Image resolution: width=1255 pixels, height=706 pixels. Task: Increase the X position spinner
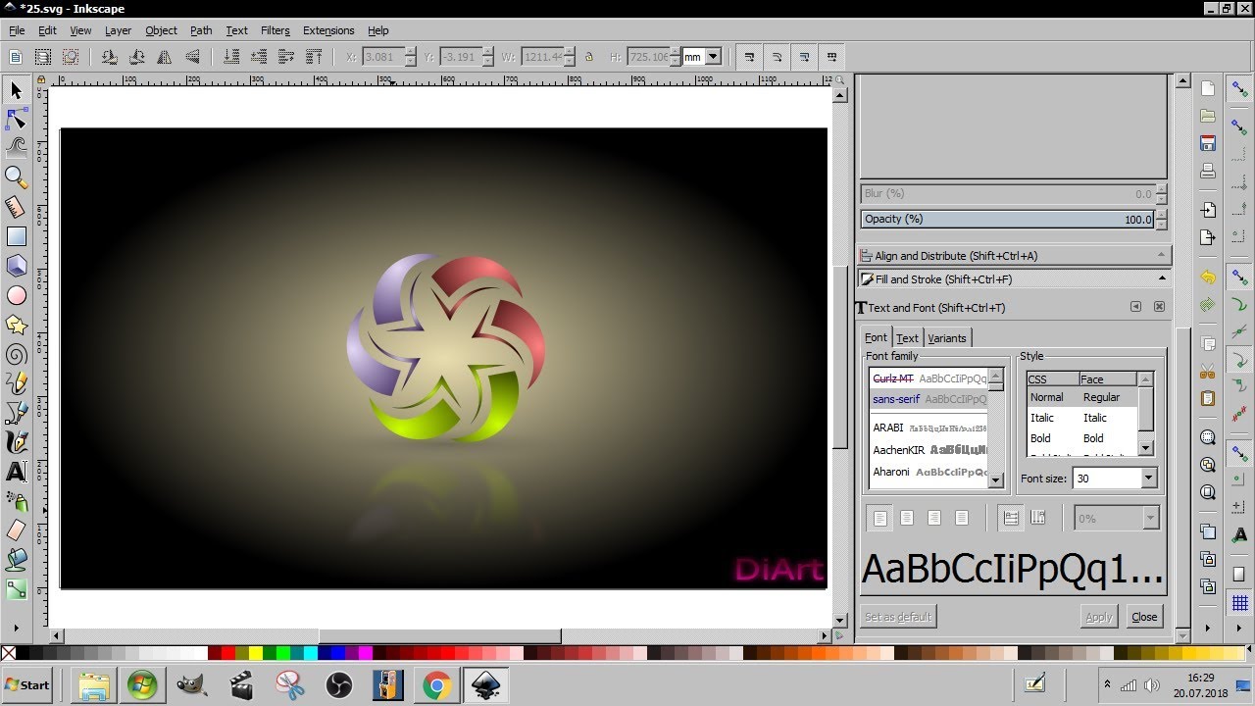411,52
